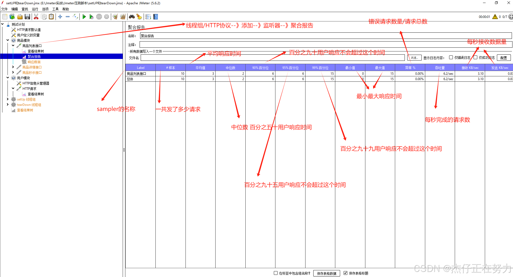Image resolution: width=513 pixels, height=277 pixels.
Task: Sort by the 平均值 column header
Action: pos(200,68)
